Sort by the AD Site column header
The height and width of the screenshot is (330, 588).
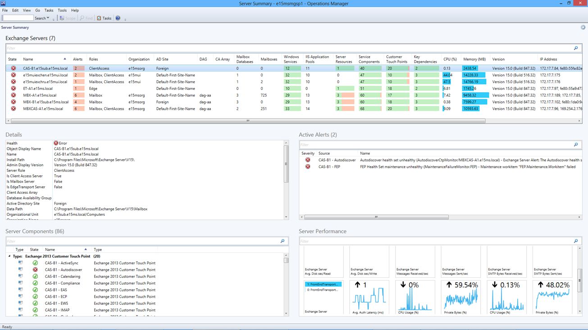[x=162, y=59]
